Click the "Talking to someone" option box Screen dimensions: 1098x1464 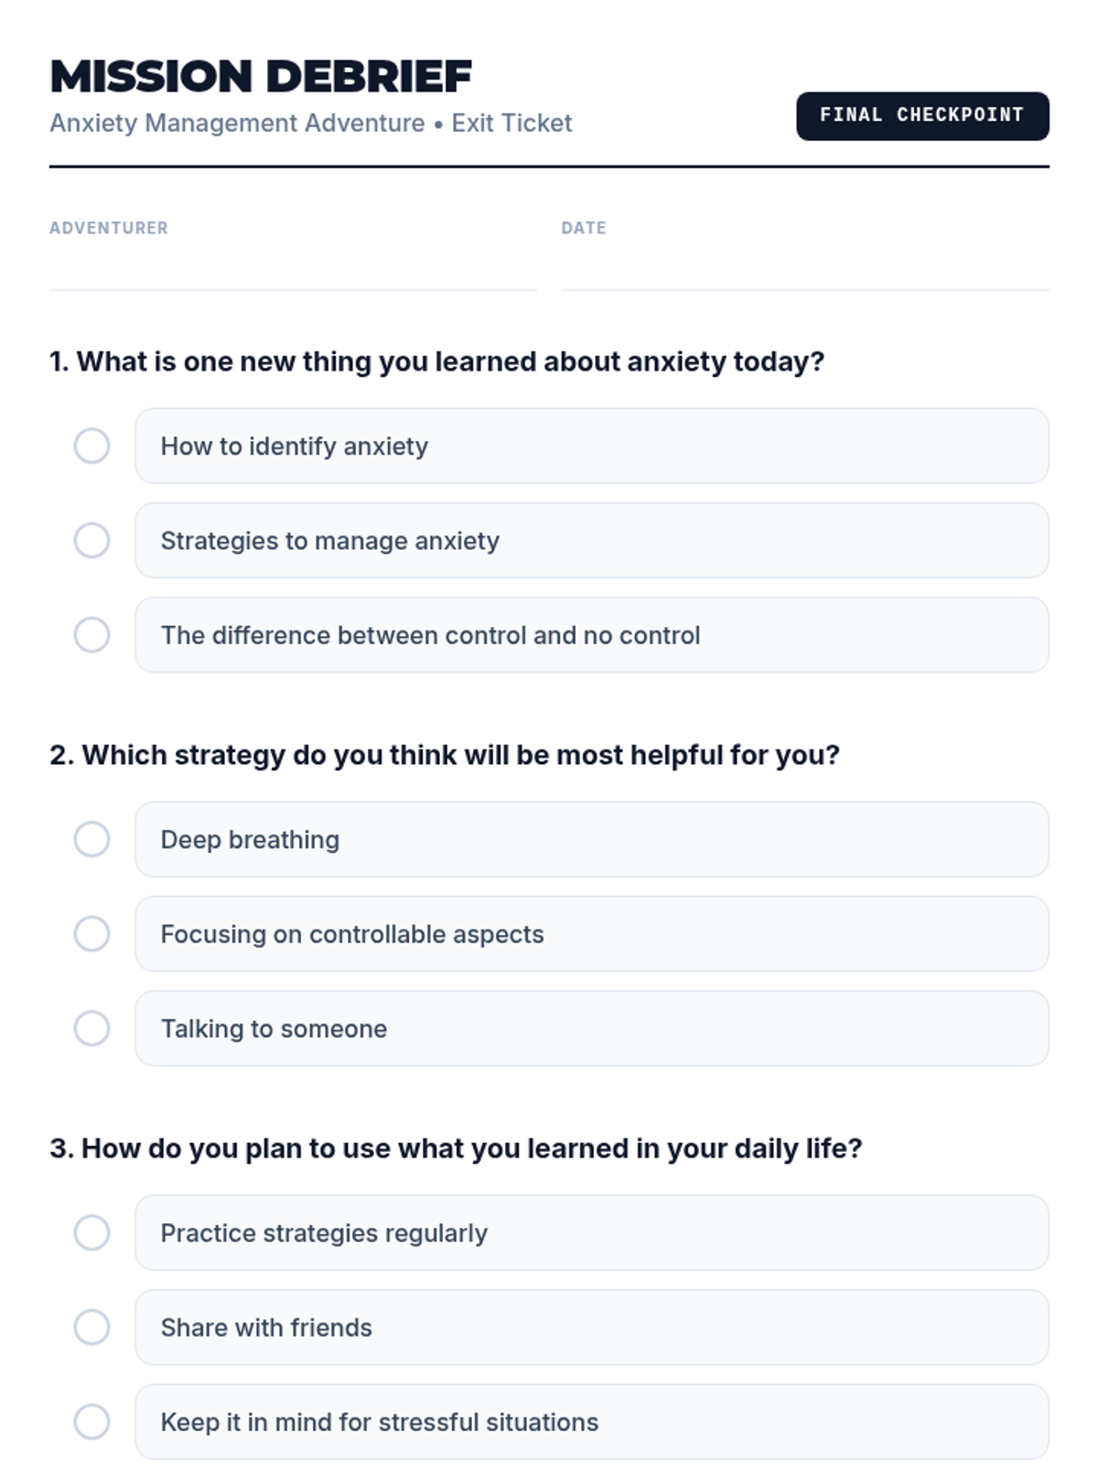tap(591, 1028)
